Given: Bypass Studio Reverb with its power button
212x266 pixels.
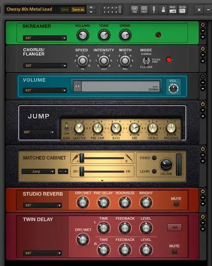Looking at the screenshot, I should tap(203, 191).
